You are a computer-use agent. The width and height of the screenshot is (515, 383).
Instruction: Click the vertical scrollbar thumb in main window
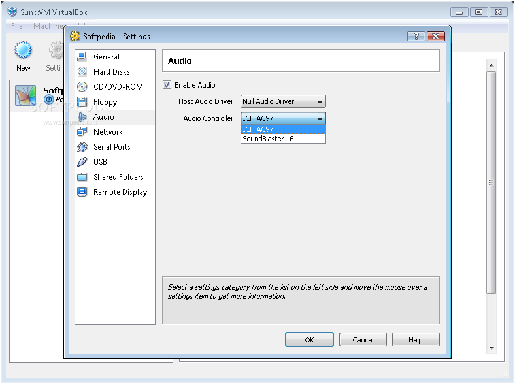click(491, 182)
